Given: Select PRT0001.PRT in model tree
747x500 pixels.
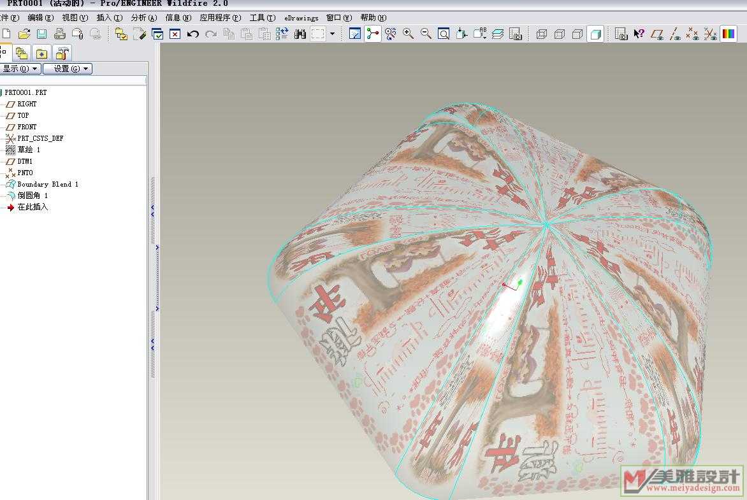Looking at the screenshot, I should [x=25, y=92].
